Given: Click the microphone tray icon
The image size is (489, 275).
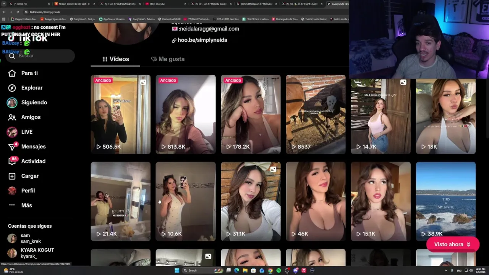Looking at the screenshot, I should click(452, 270).
